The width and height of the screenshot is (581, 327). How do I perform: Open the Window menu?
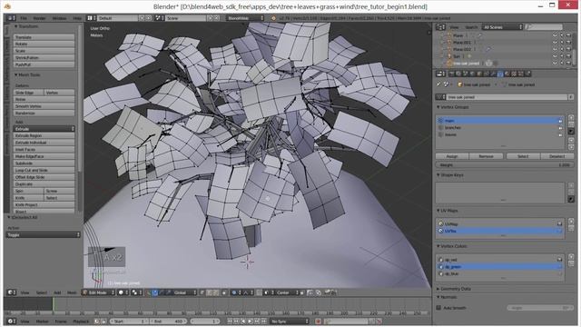click(59, 18)
